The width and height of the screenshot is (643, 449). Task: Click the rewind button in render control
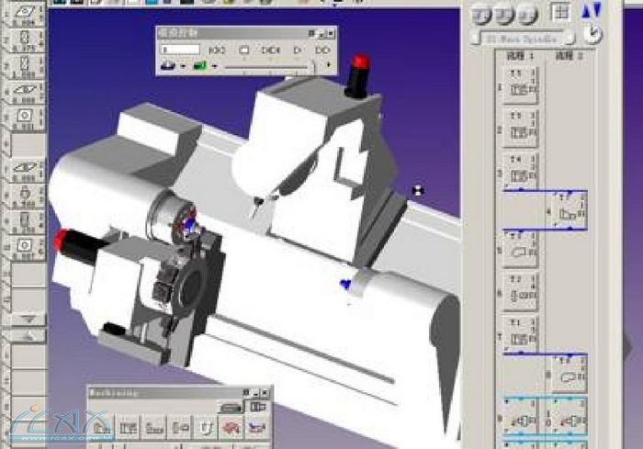(217, 51)
